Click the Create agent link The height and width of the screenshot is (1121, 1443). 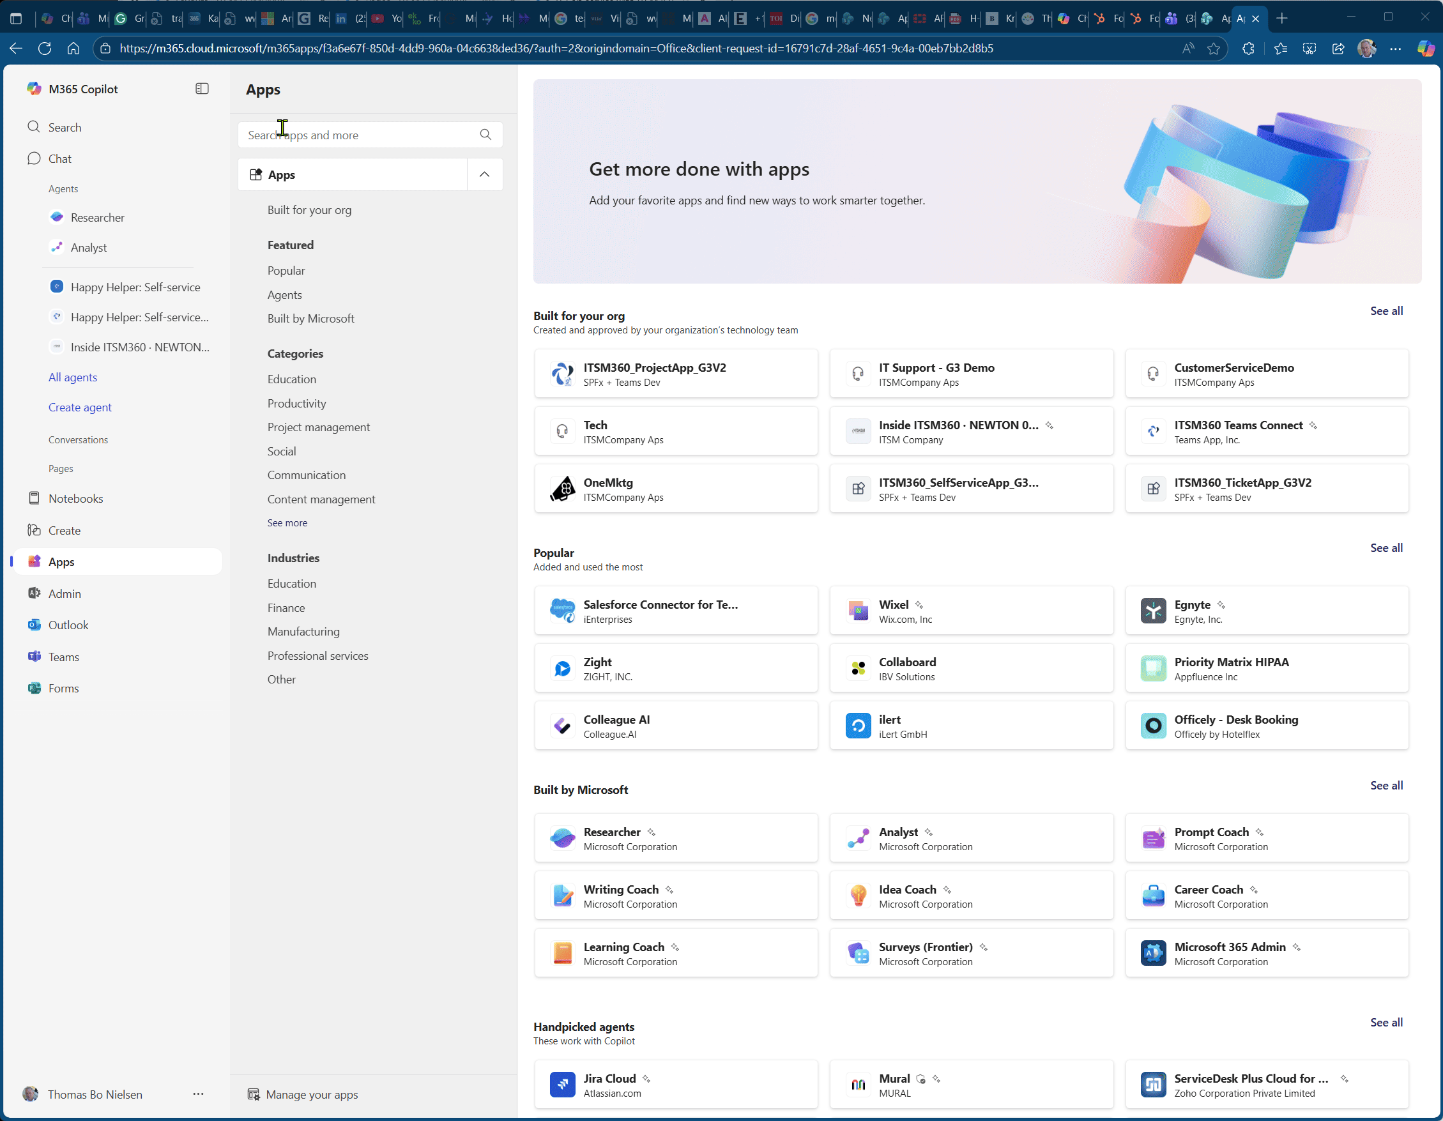pyautogui.click(x=80, y=407)
